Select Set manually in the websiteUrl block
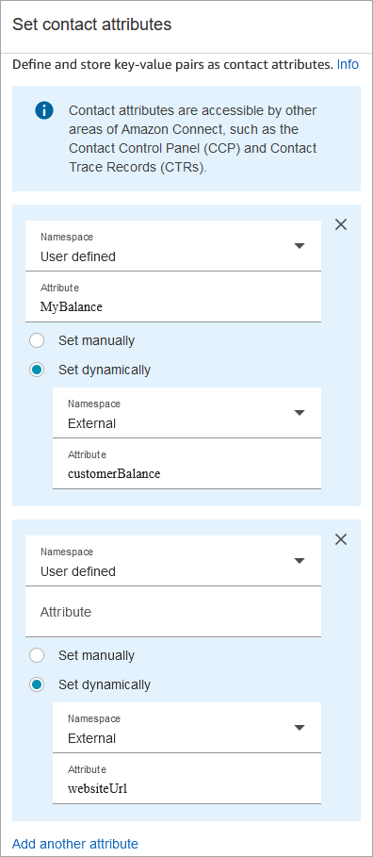 point(37,655)
